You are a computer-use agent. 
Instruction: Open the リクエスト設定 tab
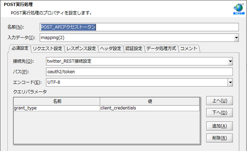coord(48,49)
